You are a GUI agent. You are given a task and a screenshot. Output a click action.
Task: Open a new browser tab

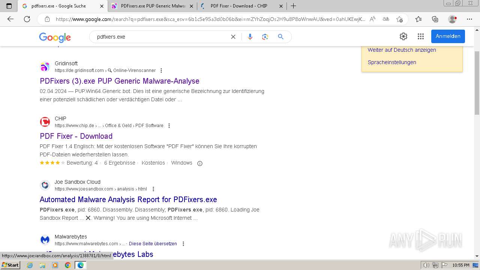pyautogui.click(x=294, y=6)
